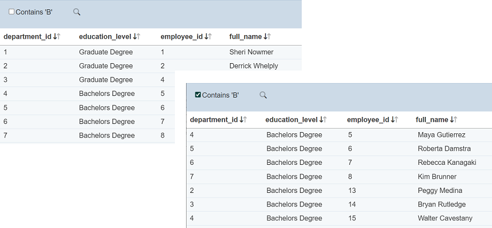The height and width of the screenshot is (228, 492).
Task: Enable the unchecked Contains 'B' checkbox
Action: (12, 12)
